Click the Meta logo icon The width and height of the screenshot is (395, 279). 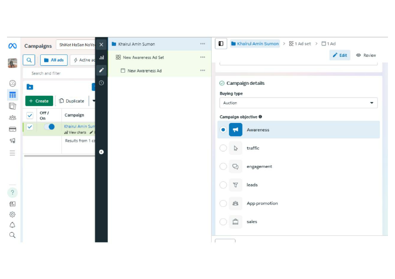tap(13, 46)
